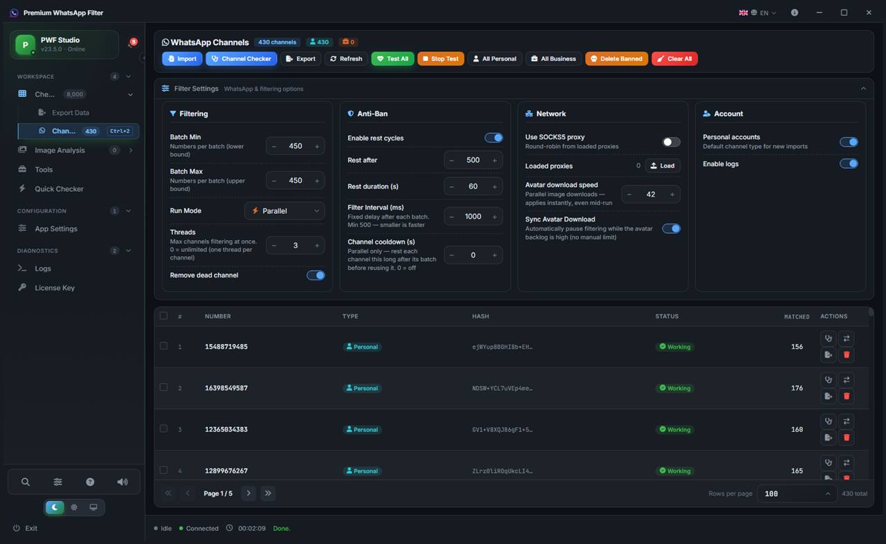Open the Run Mode Parallel dropdown
Image resolution: width=886 pixels, height=544 pixels.
[x=284, y=210]
